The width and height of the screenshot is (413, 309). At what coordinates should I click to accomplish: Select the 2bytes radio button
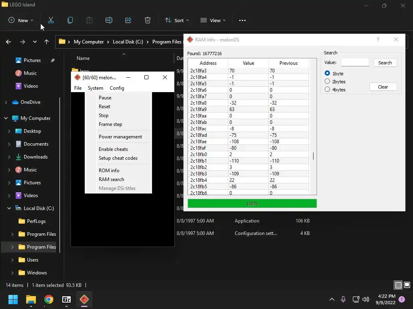327,81
